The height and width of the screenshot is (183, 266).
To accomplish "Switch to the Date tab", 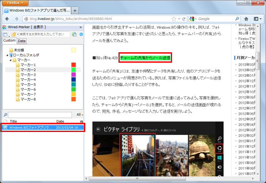I will (x=22, y=41).
